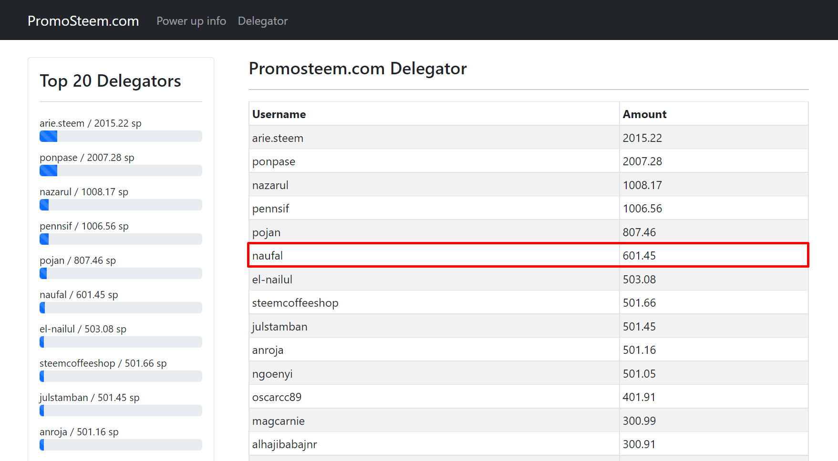This screenshot has height=461, width=838.
Task: Open the Power up info page
Action: pos(191,21)
